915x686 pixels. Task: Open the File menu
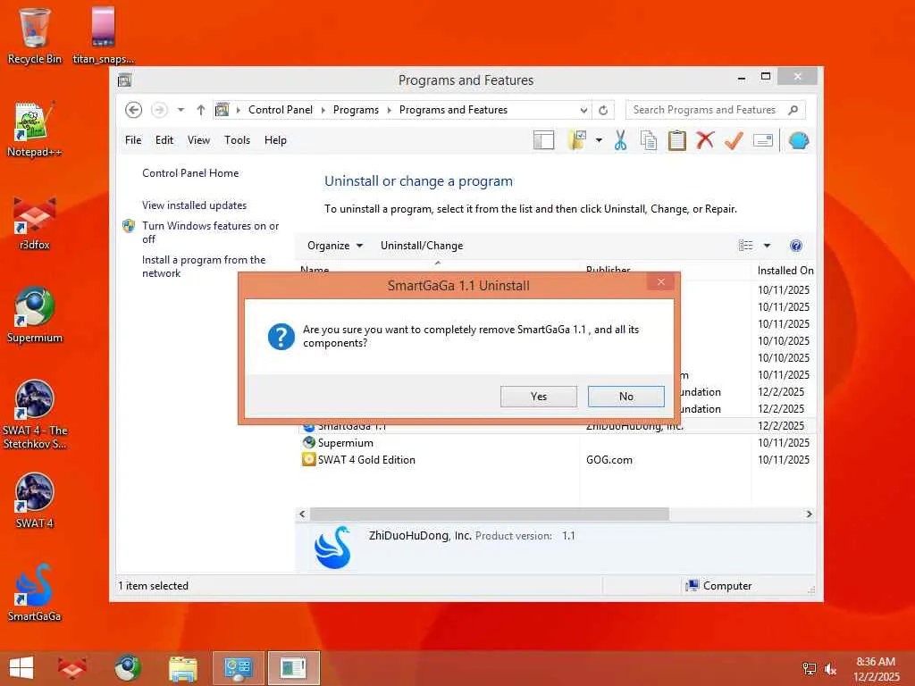[x=133, y=140]
